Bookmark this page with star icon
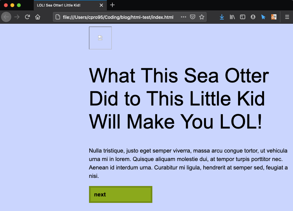Image resolution: width=293 pixels, height=211 pixels. click(x=202, y=17)
